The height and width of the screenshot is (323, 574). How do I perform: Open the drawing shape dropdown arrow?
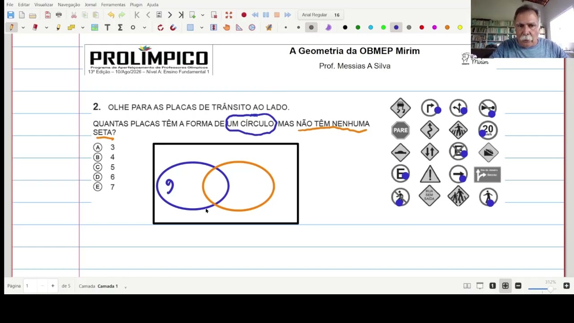pyautogui.click(x=144, y=27)
